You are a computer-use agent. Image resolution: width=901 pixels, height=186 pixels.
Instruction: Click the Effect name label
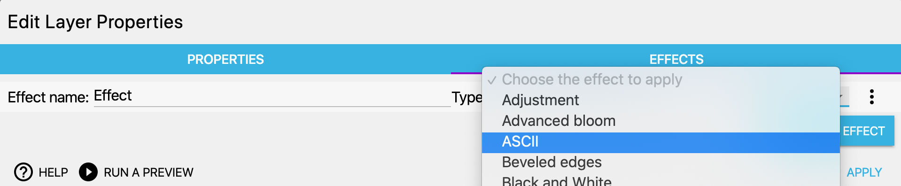click(48, 97)
